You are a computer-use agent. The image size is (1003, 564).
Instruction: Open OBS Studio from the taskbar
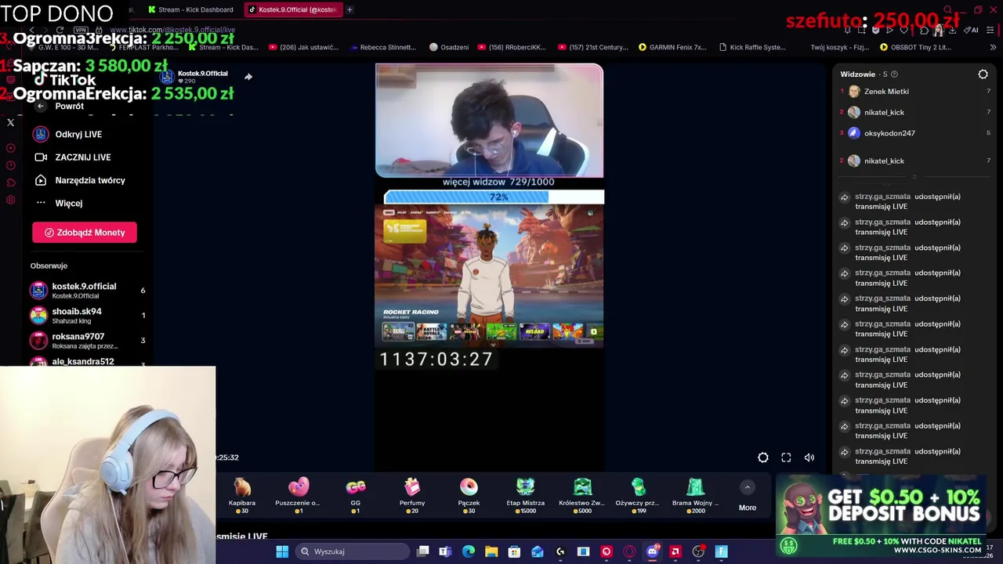tap(698, 551)
